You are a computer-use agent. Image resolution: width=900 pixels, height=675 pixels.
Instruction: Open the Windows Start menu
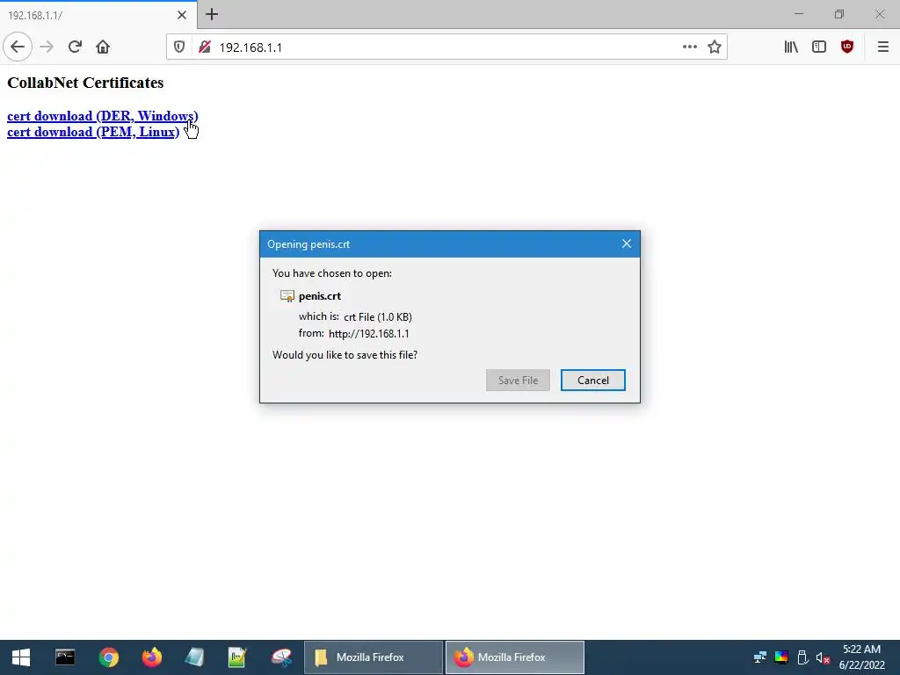[x=21, y=657]
